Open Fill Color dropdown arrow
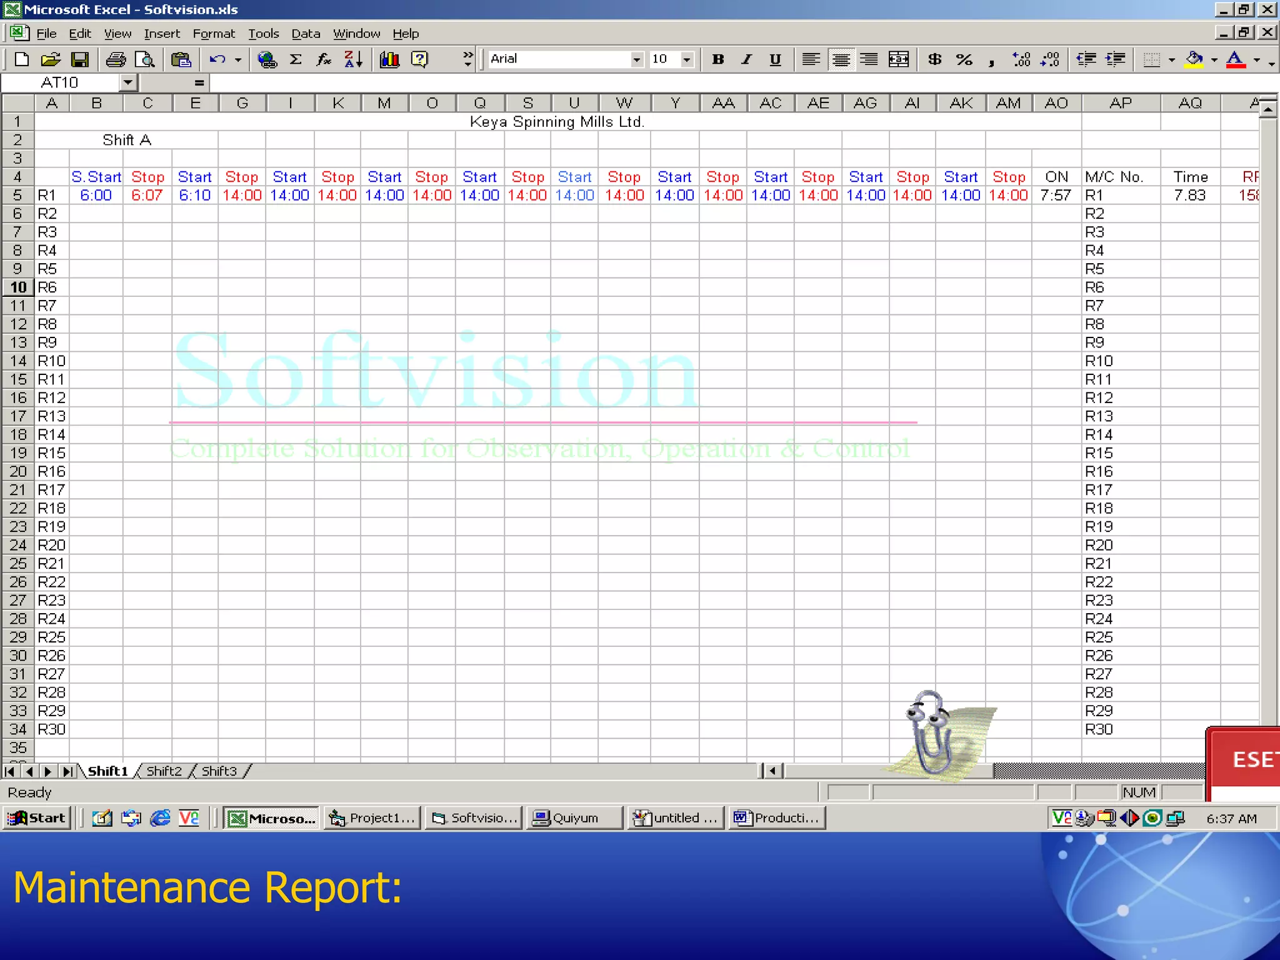1280x960 pixels. (1214, 60)
